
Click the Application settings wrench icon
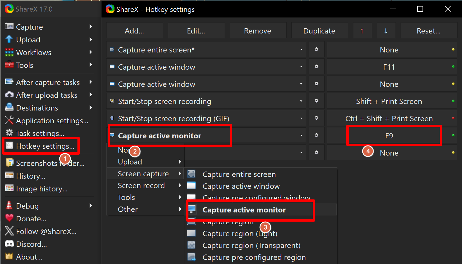(9, 120)
